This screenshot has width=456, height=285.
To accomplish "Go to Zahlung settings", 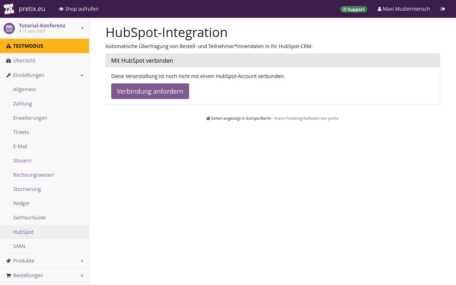I will [45, 104].
